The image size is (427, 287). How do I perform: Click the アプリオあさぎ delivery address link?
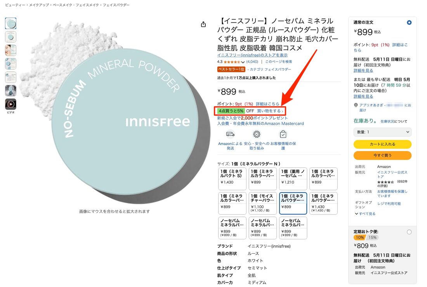click(x=385, y=108)
